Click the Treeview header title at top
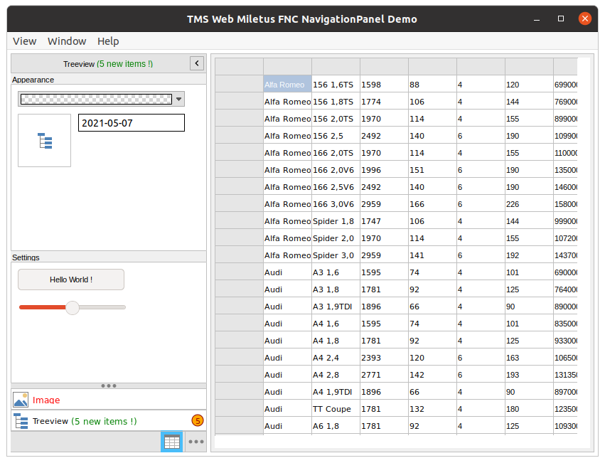 pos(107,64)
